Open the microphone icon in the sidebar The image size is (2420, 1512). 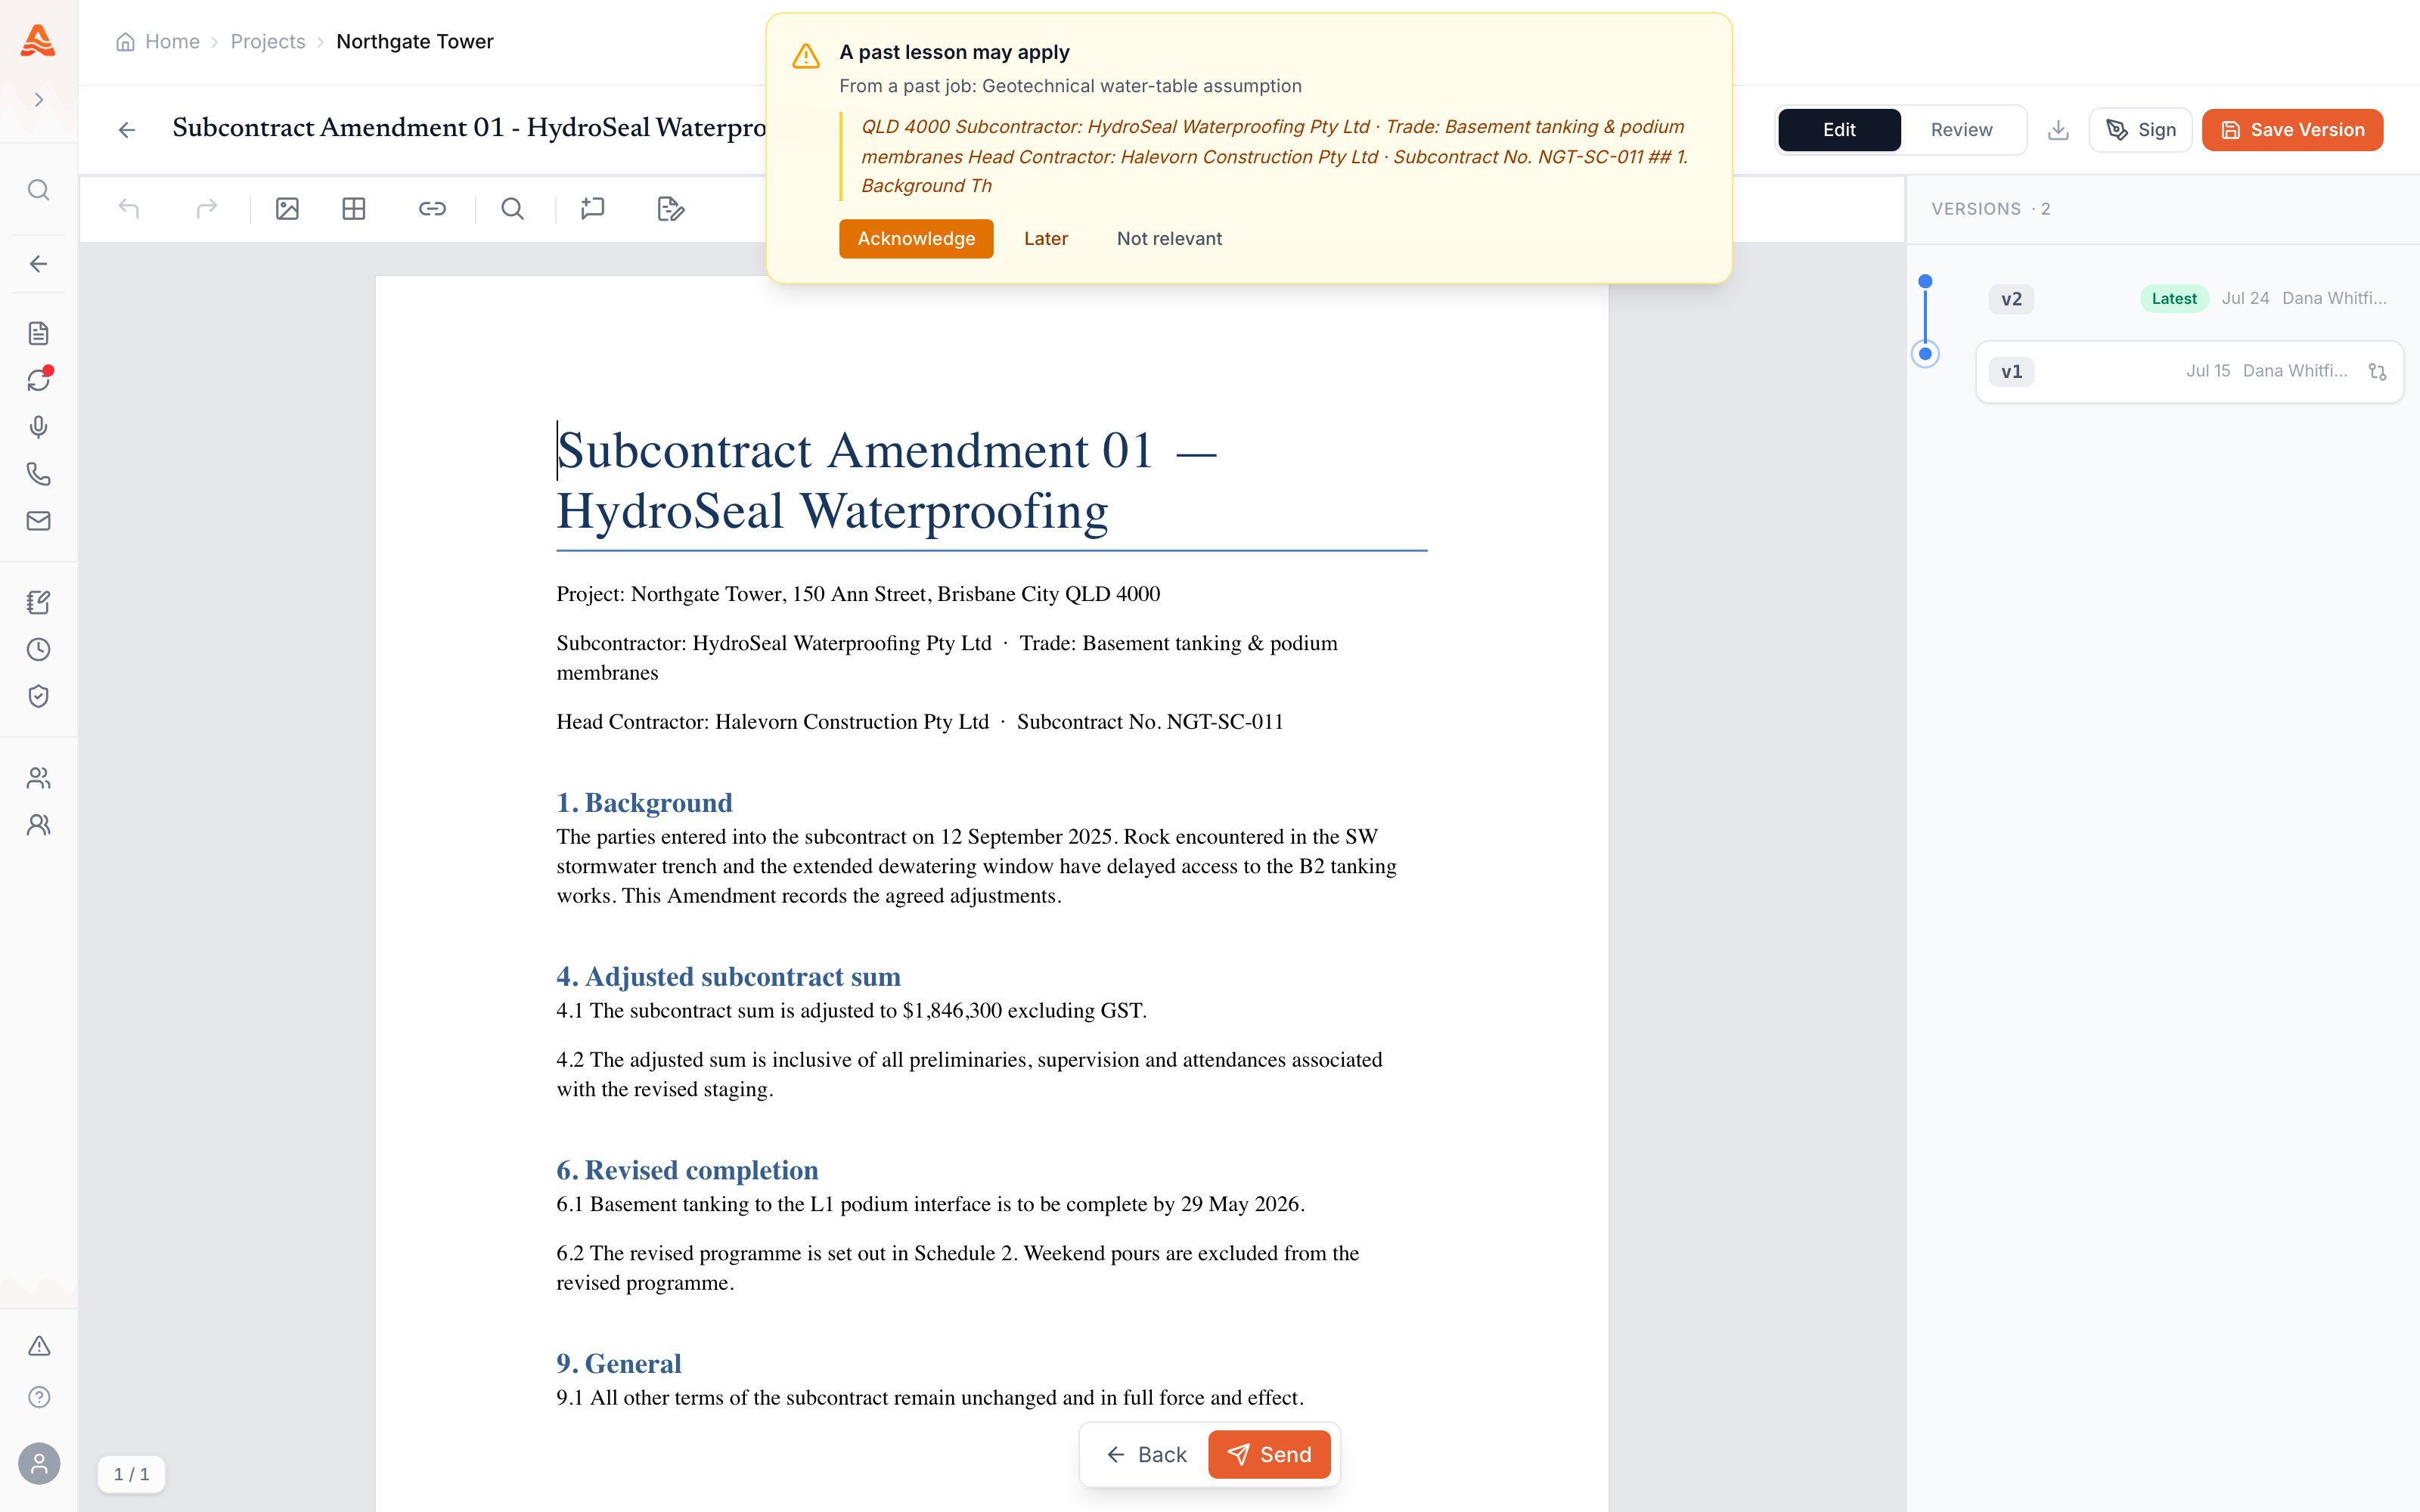[39, 427]
